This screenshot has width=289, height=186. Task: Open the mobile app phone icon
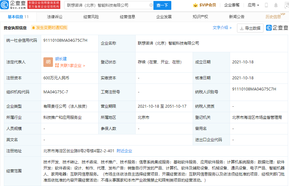point(266,5)
